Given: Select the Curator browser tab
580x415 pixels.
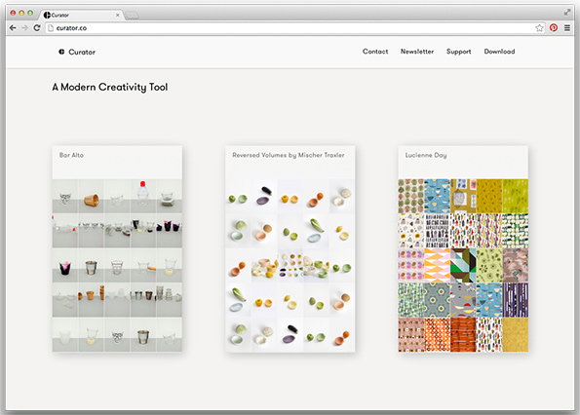Looking at the screenshot, I should click(81, 15).
